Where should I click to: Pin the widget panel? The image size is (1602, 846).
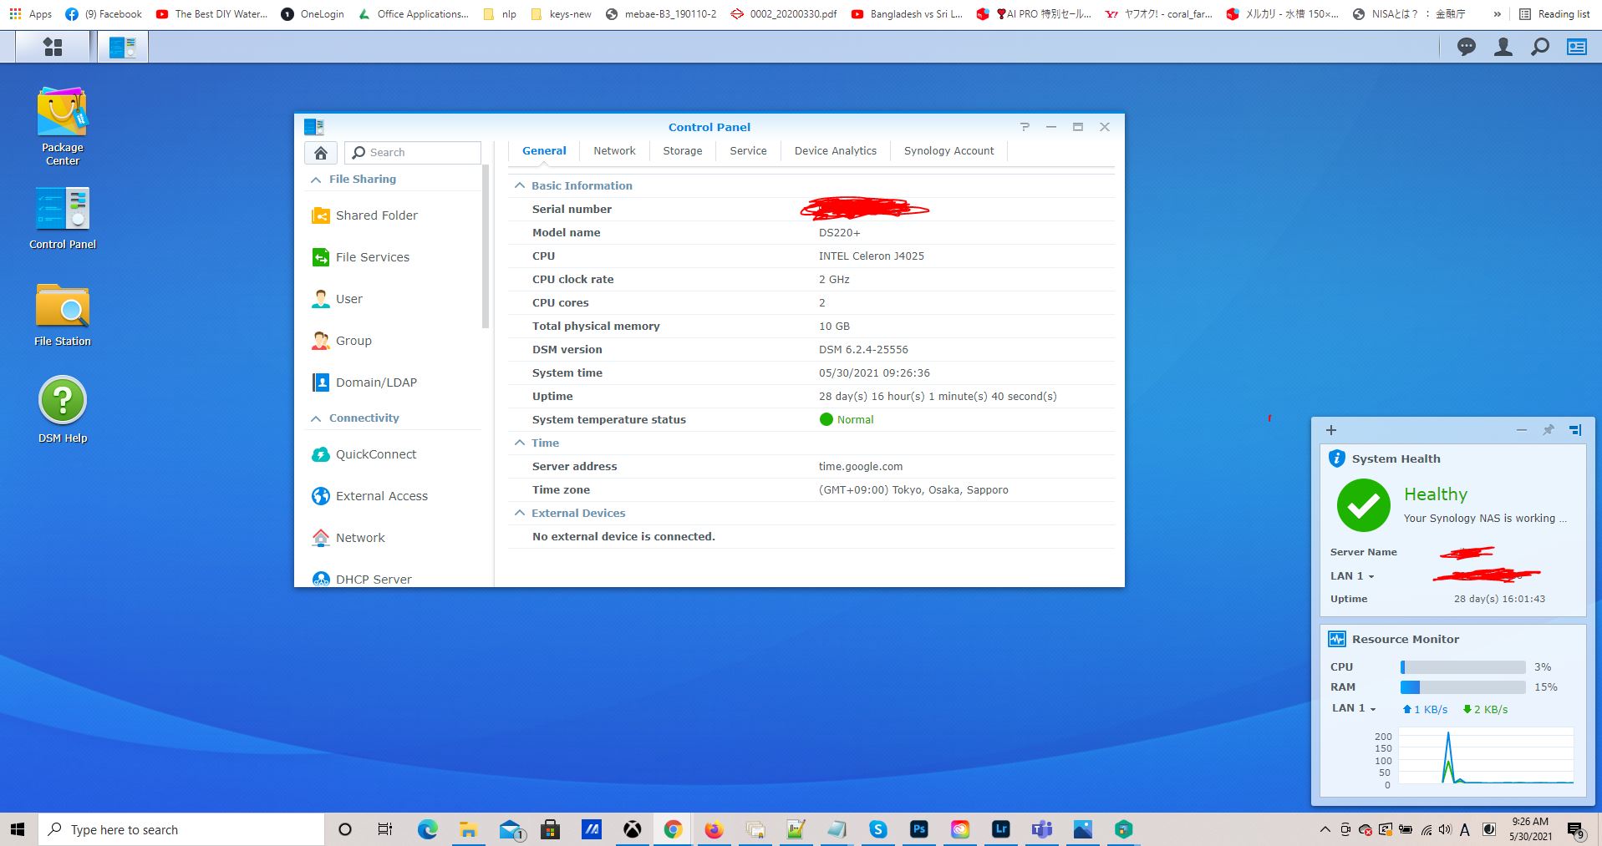click(x=1549, y=430)
